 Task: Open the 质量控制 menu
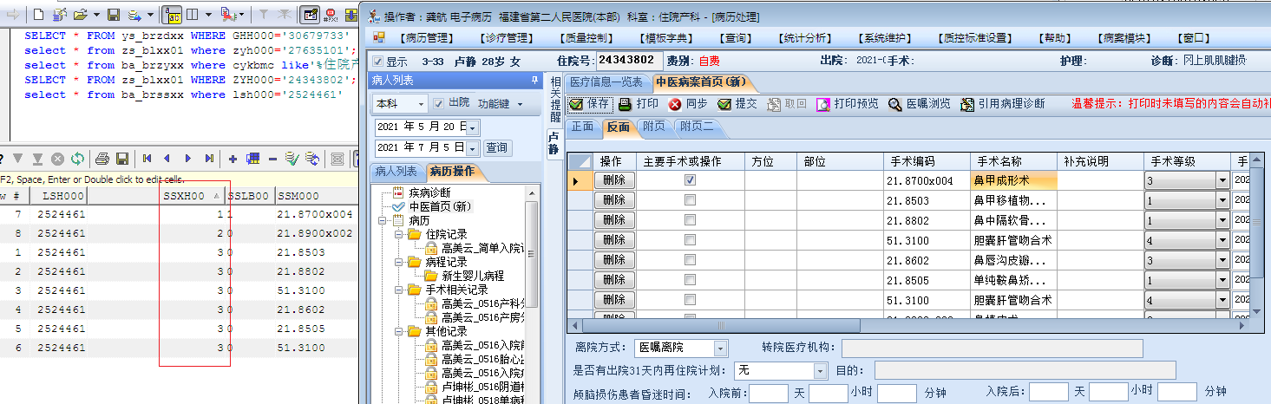click(587, 38)
